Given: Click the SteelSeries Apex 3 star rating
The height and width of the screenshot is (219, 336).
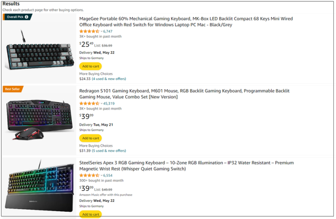Looking at the screenshot, I should 89,175.
